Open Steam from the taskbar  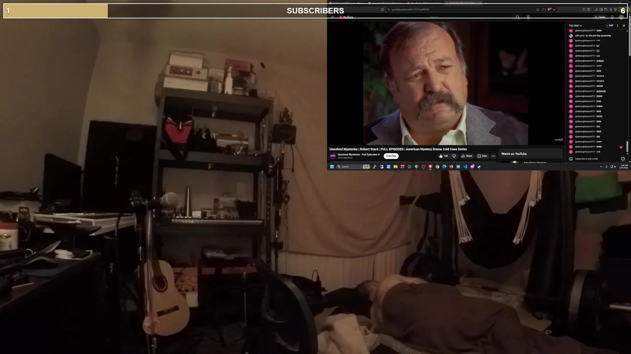479,167
